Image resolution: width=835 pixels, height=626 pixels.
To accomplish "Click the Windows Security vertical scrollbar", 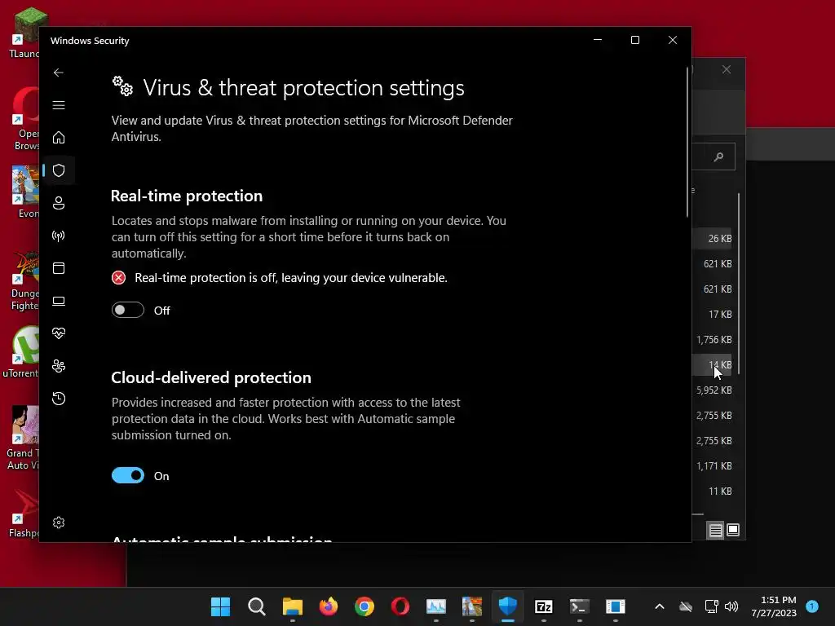I will 687,143.
